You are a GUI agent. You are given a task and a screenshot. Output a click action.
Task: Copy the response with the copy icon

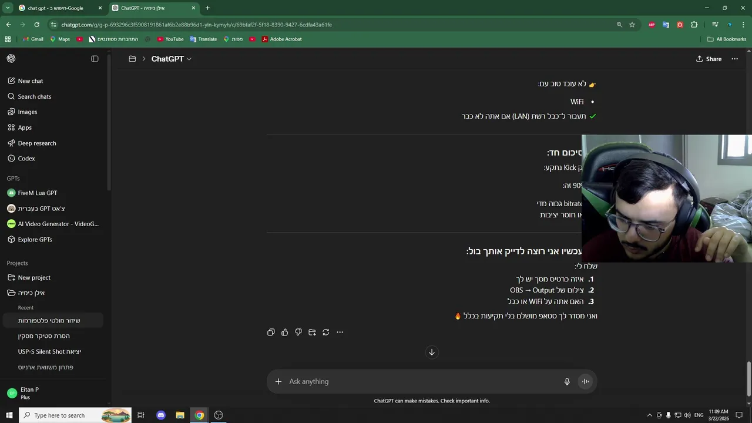[x=271, y=333]
